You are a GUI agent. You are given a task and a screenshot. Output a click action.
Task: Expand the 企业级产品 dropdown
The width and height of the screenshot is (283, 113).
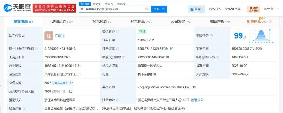tap(235, 9)
